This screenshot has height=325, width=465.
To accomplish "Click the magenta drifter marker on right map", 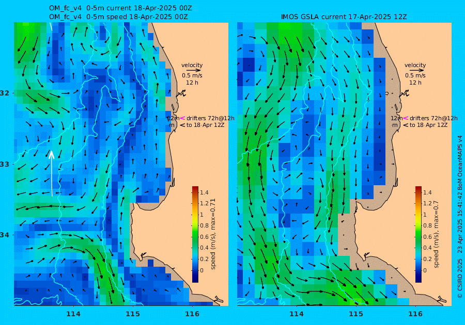I will (x=406, y=118).
